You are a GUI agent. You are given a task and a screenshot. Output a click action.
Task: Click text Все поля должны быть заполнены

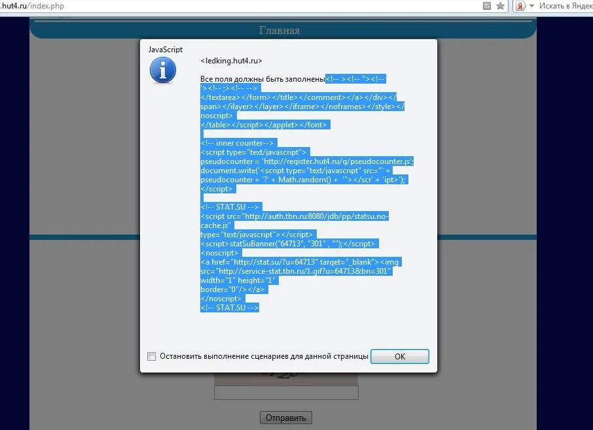click(x=262, y=79)
